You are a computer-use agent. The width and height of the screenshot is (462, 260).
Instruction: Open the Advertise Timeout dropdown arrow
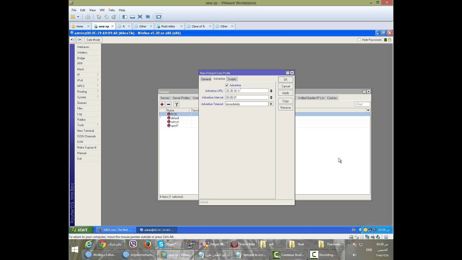271,104
